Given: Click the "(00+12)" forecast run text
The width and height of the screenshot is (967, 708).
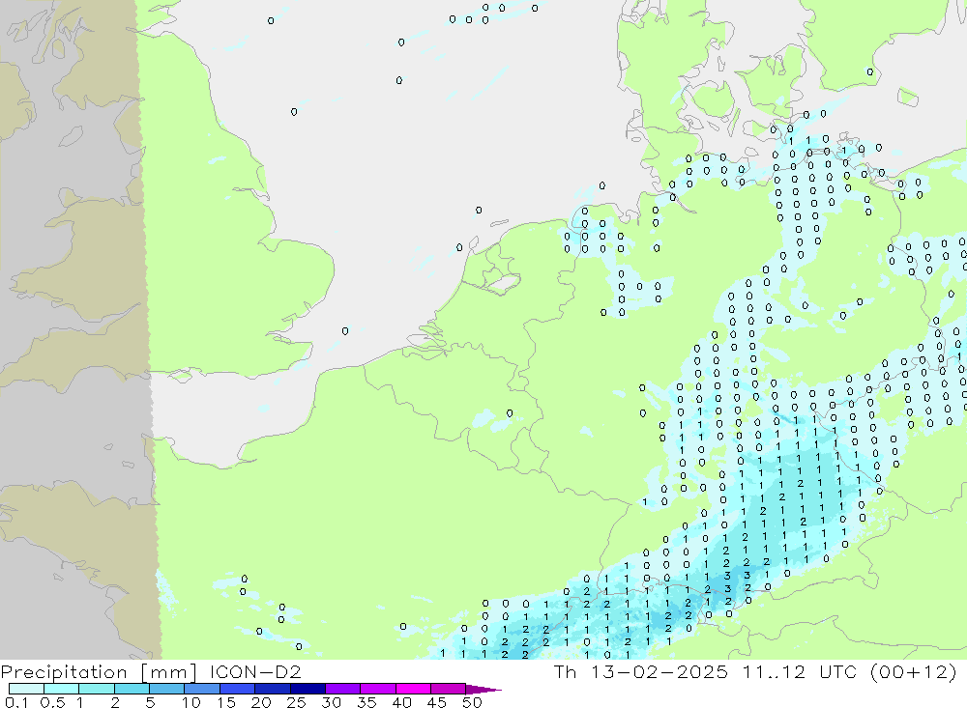Looking at the screenshot, I should (914, 671).
